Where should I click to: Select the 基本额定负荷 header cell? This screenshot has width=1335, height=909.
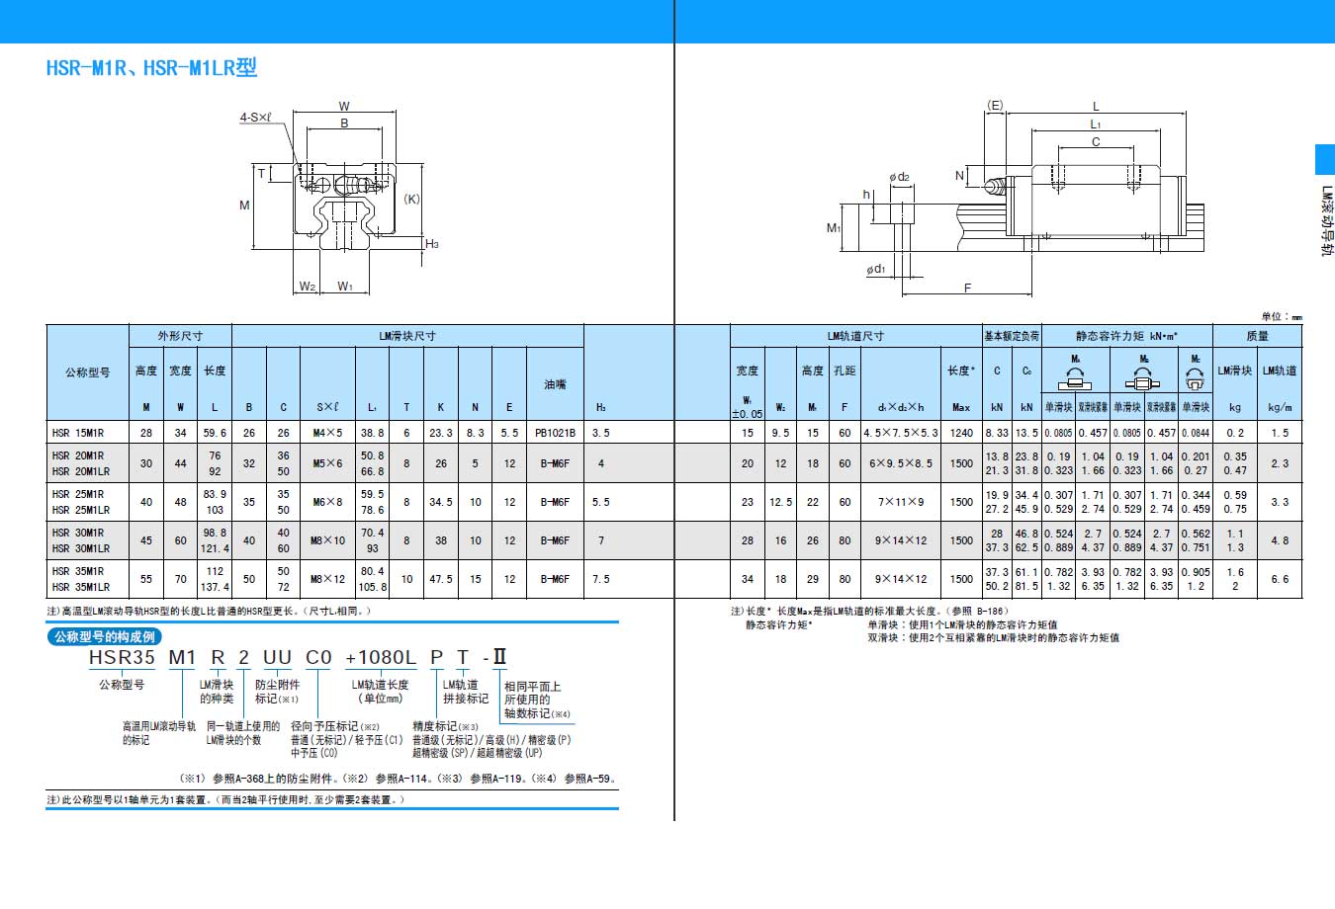click(x=1011, y=336)
